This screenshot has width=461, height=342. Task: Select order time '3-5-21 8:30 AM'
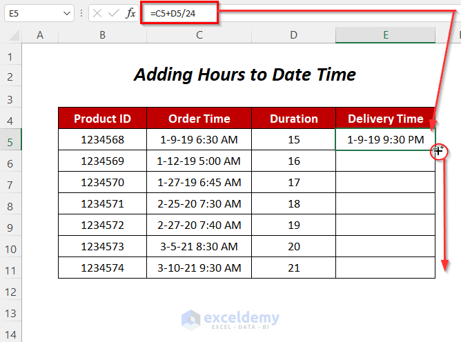tap(199, 247)
